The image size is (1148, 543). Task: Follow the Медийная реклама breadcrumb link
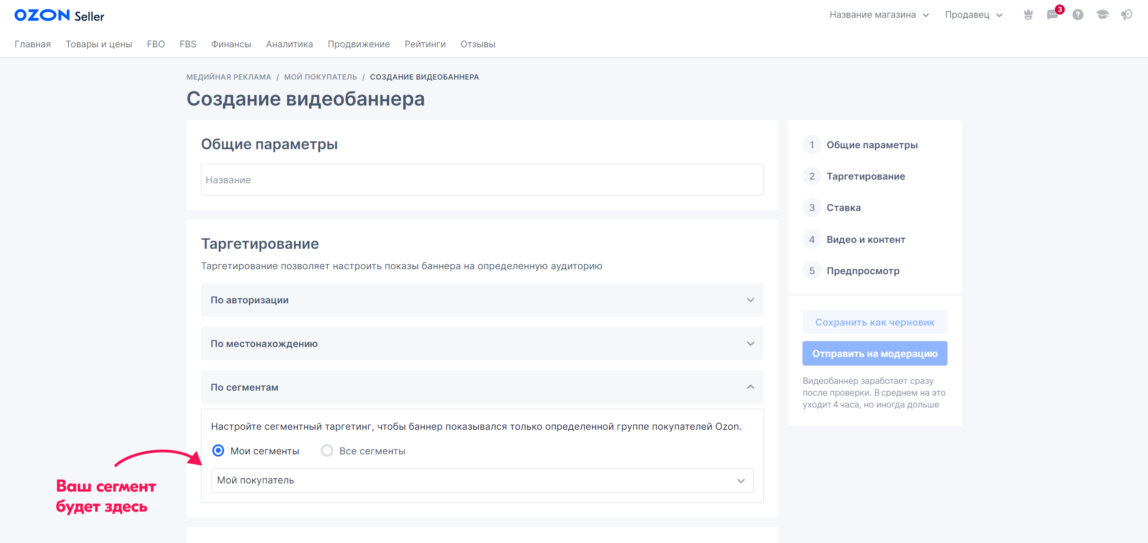coord(229,77)
